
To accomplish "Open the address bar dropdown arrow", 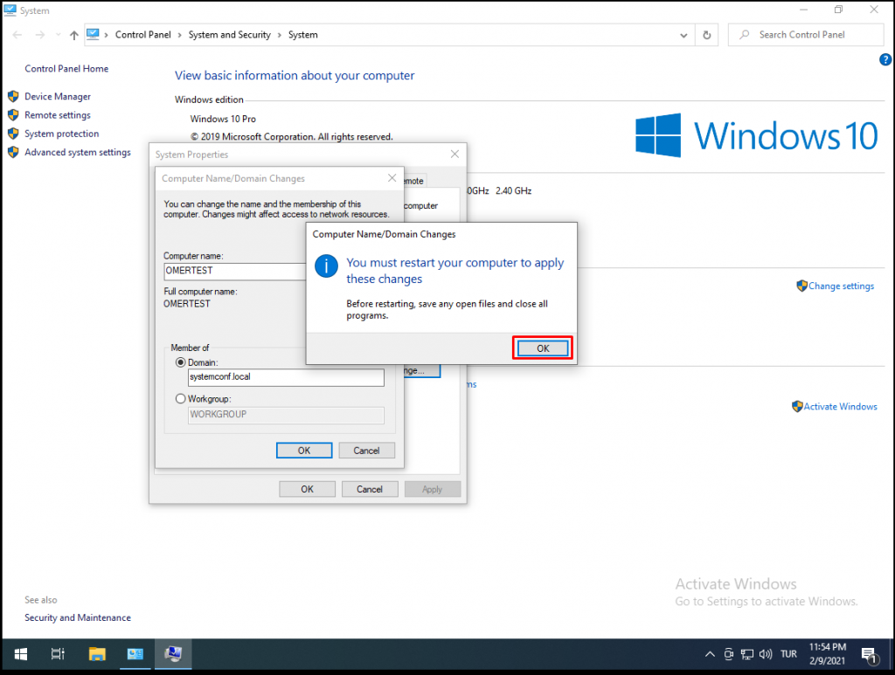I will click(x=683, y=34).
